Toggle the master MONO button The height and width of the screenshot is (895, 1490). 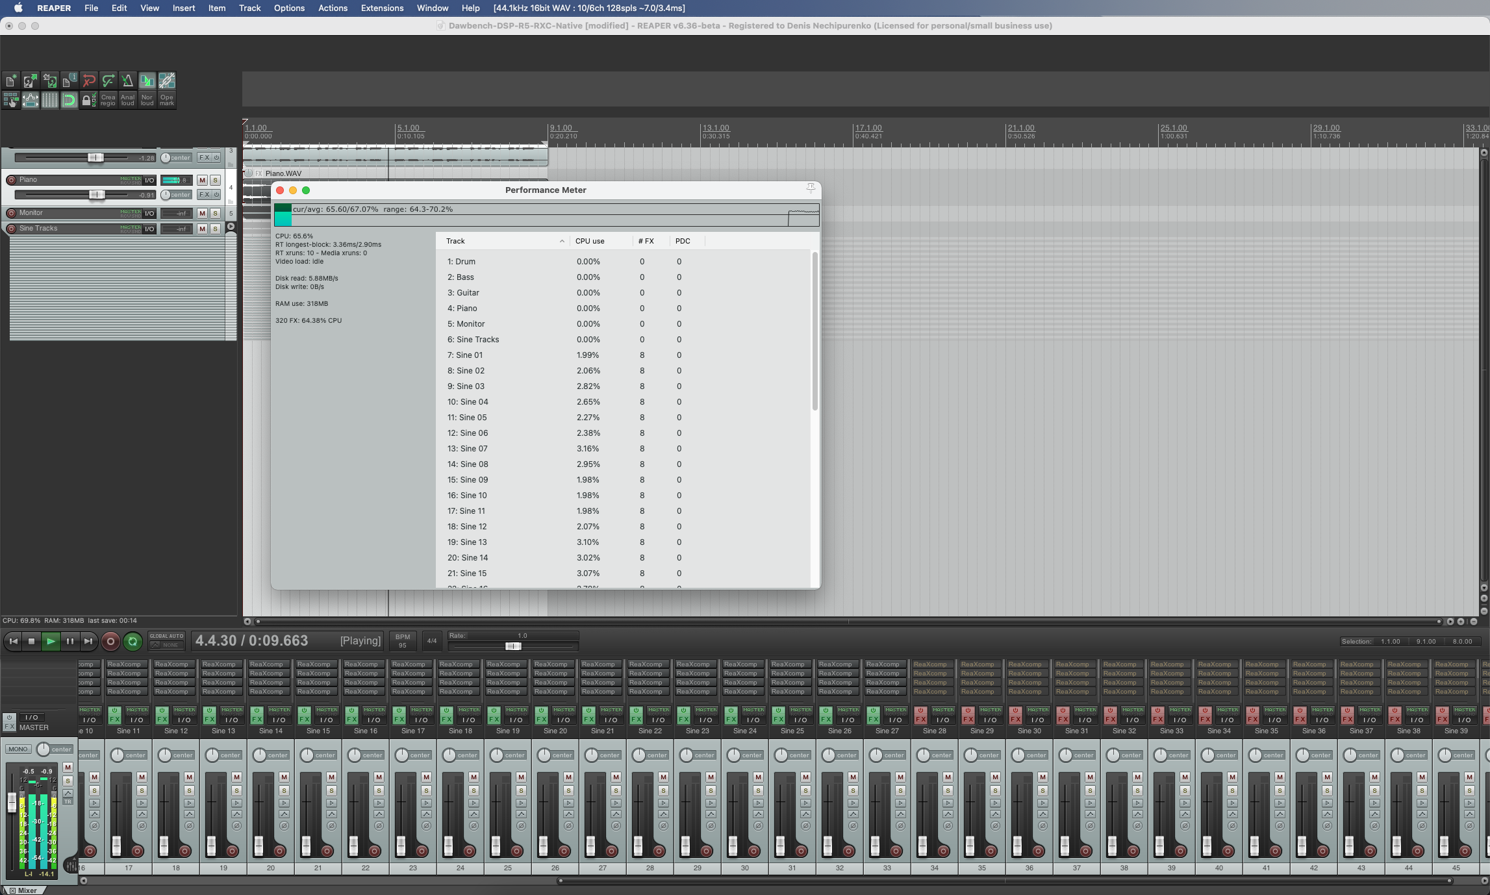coord(18,749)
